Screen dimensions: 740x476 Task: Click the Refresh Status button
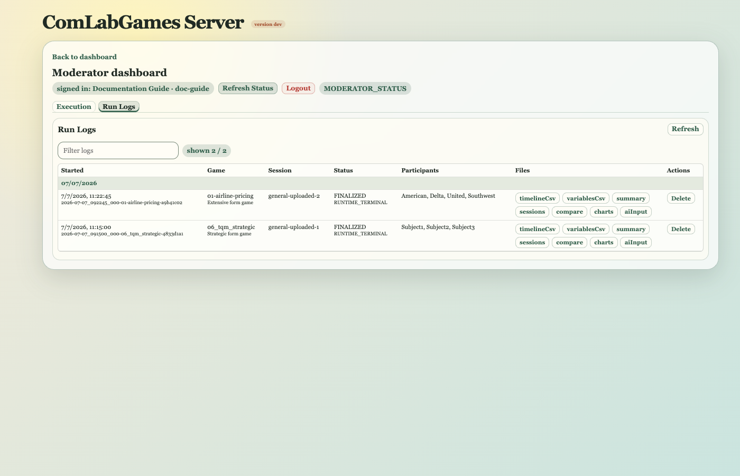(248, 88)
